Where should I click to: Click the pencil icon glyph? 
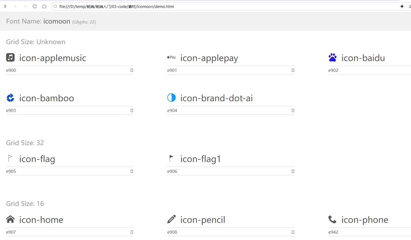tap(171, 219)
